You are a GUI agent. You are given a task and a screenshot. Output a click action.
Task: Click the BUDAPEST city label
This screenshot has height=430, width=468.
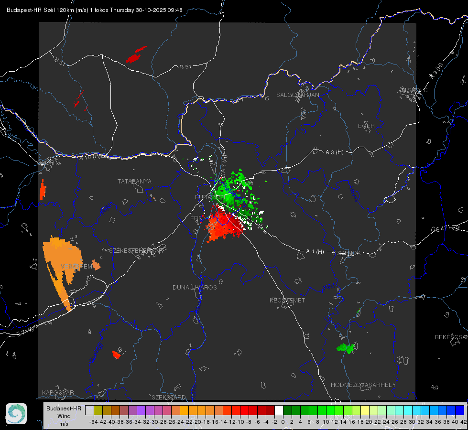coord(210,197)
